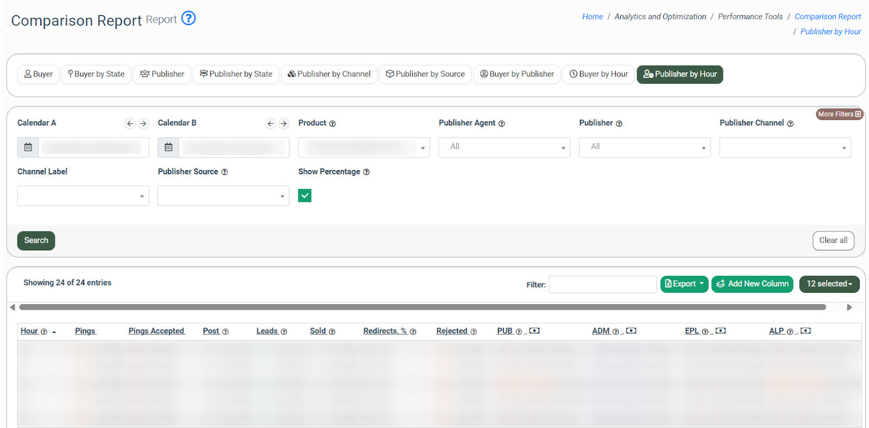Image resolution: width=869 pixels, height=428 pixels.
Task: Click the Clear all button
Action: click(833, 241)
